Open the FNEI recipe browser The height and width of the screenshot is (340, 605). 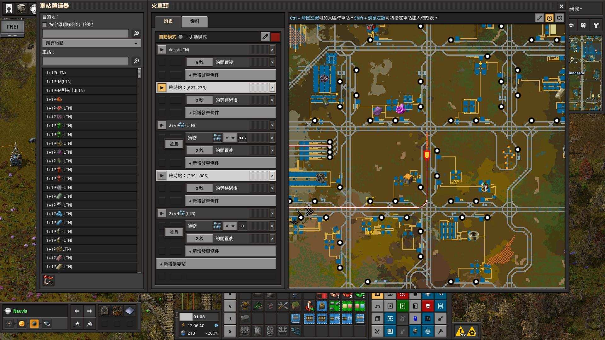click(13, 27)
